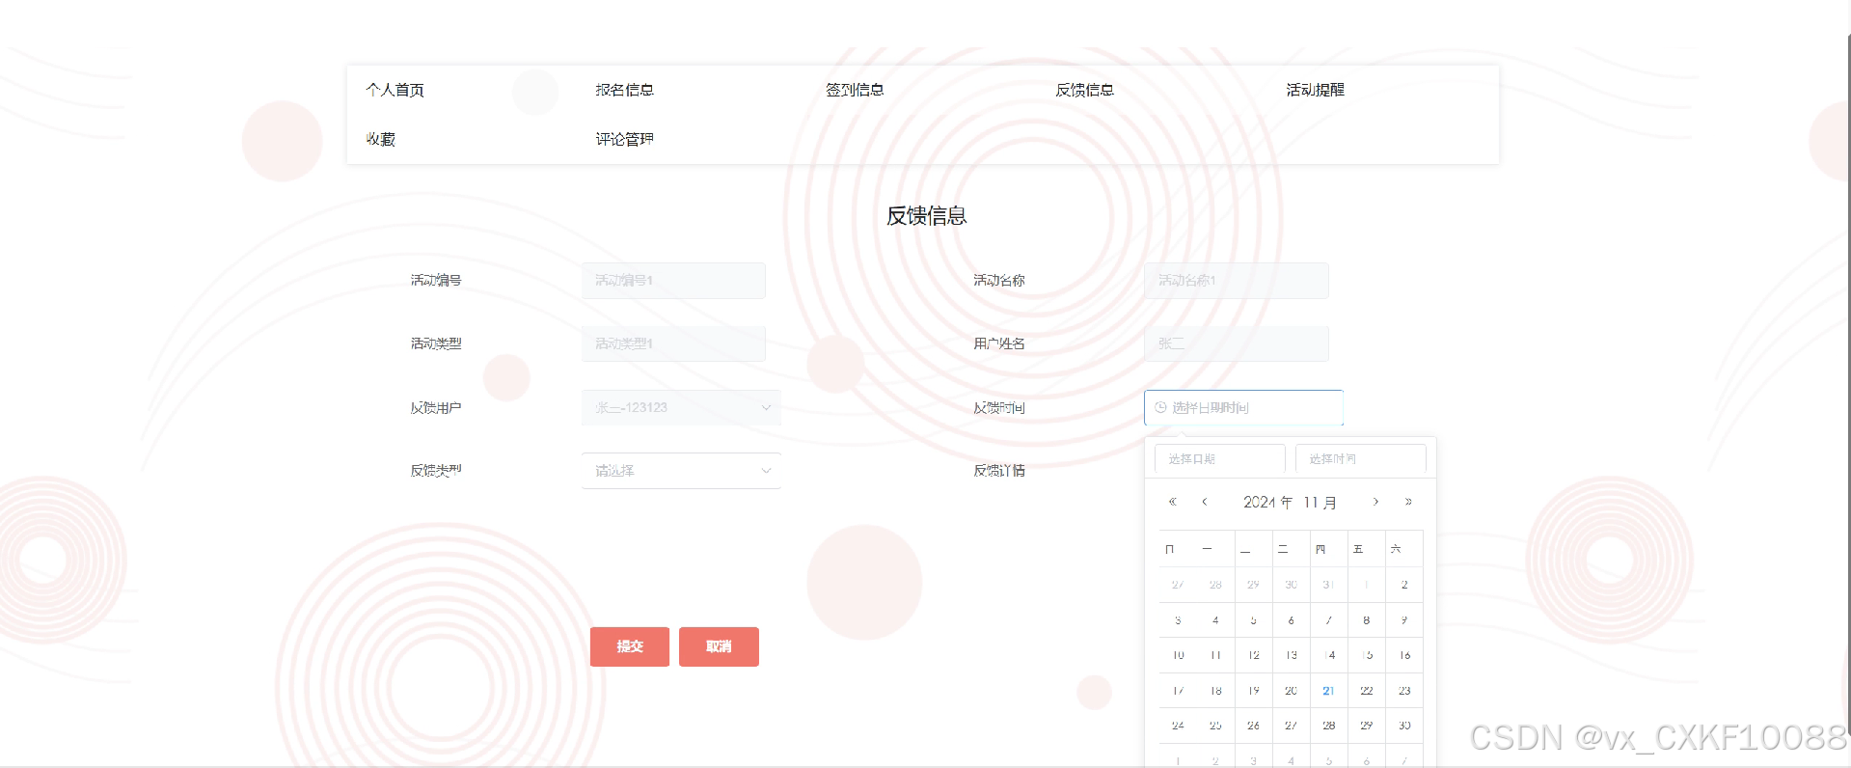
Task: Click the clock icon in 反馈时间 field
Action: [1161, 408]
